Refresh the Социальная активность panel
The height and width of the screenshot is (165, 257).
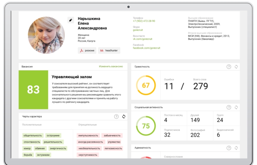click(x=236, y=108)
